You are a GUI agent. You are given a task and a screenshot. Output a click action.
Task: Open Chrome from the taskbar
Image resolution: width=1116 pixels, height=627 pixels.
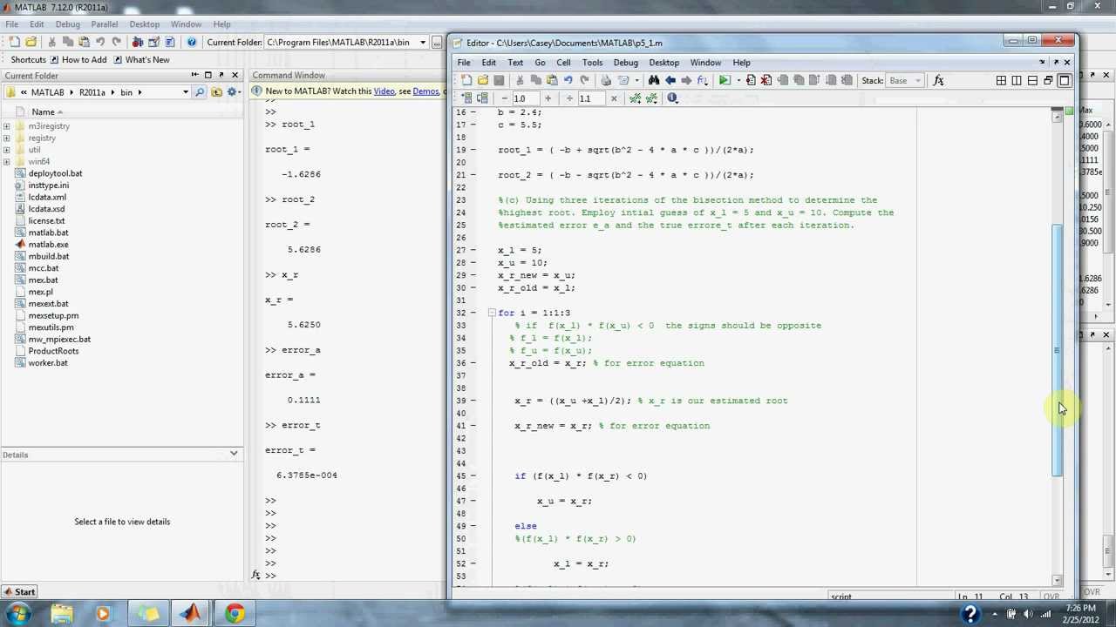click(235, 614)
